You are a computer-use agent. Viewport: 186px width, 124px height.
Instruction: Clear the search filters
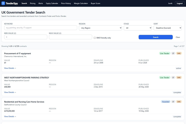pyautogui.click(x=178, y=37)
